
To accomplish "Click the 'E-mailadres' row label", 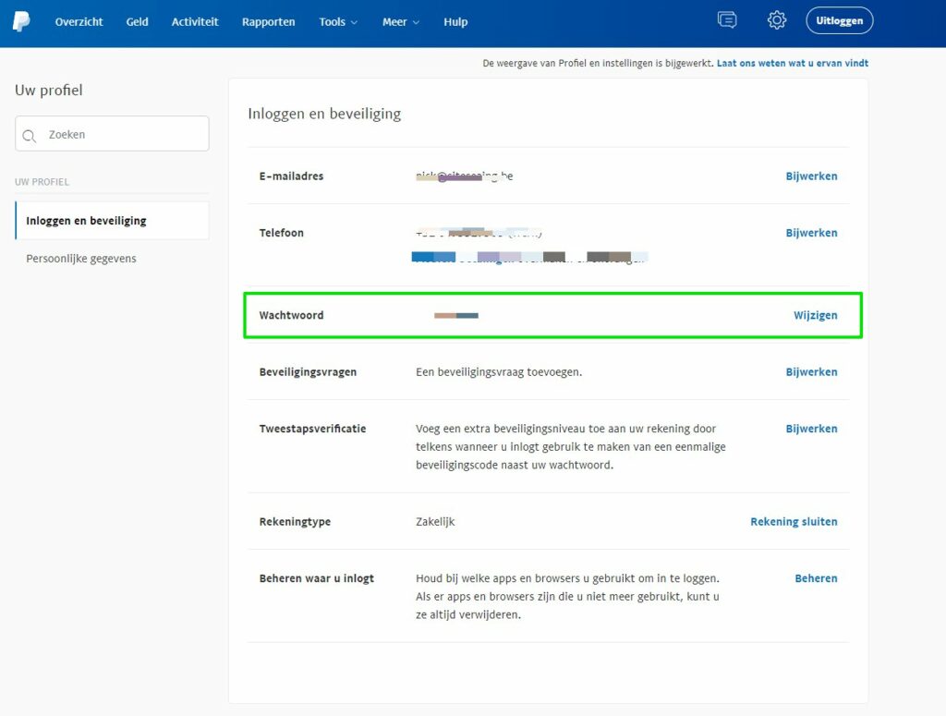I will point(291,176).
